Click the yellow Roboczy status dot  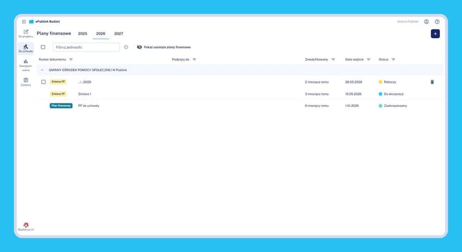pyautogui.click(x=381, y=82)
